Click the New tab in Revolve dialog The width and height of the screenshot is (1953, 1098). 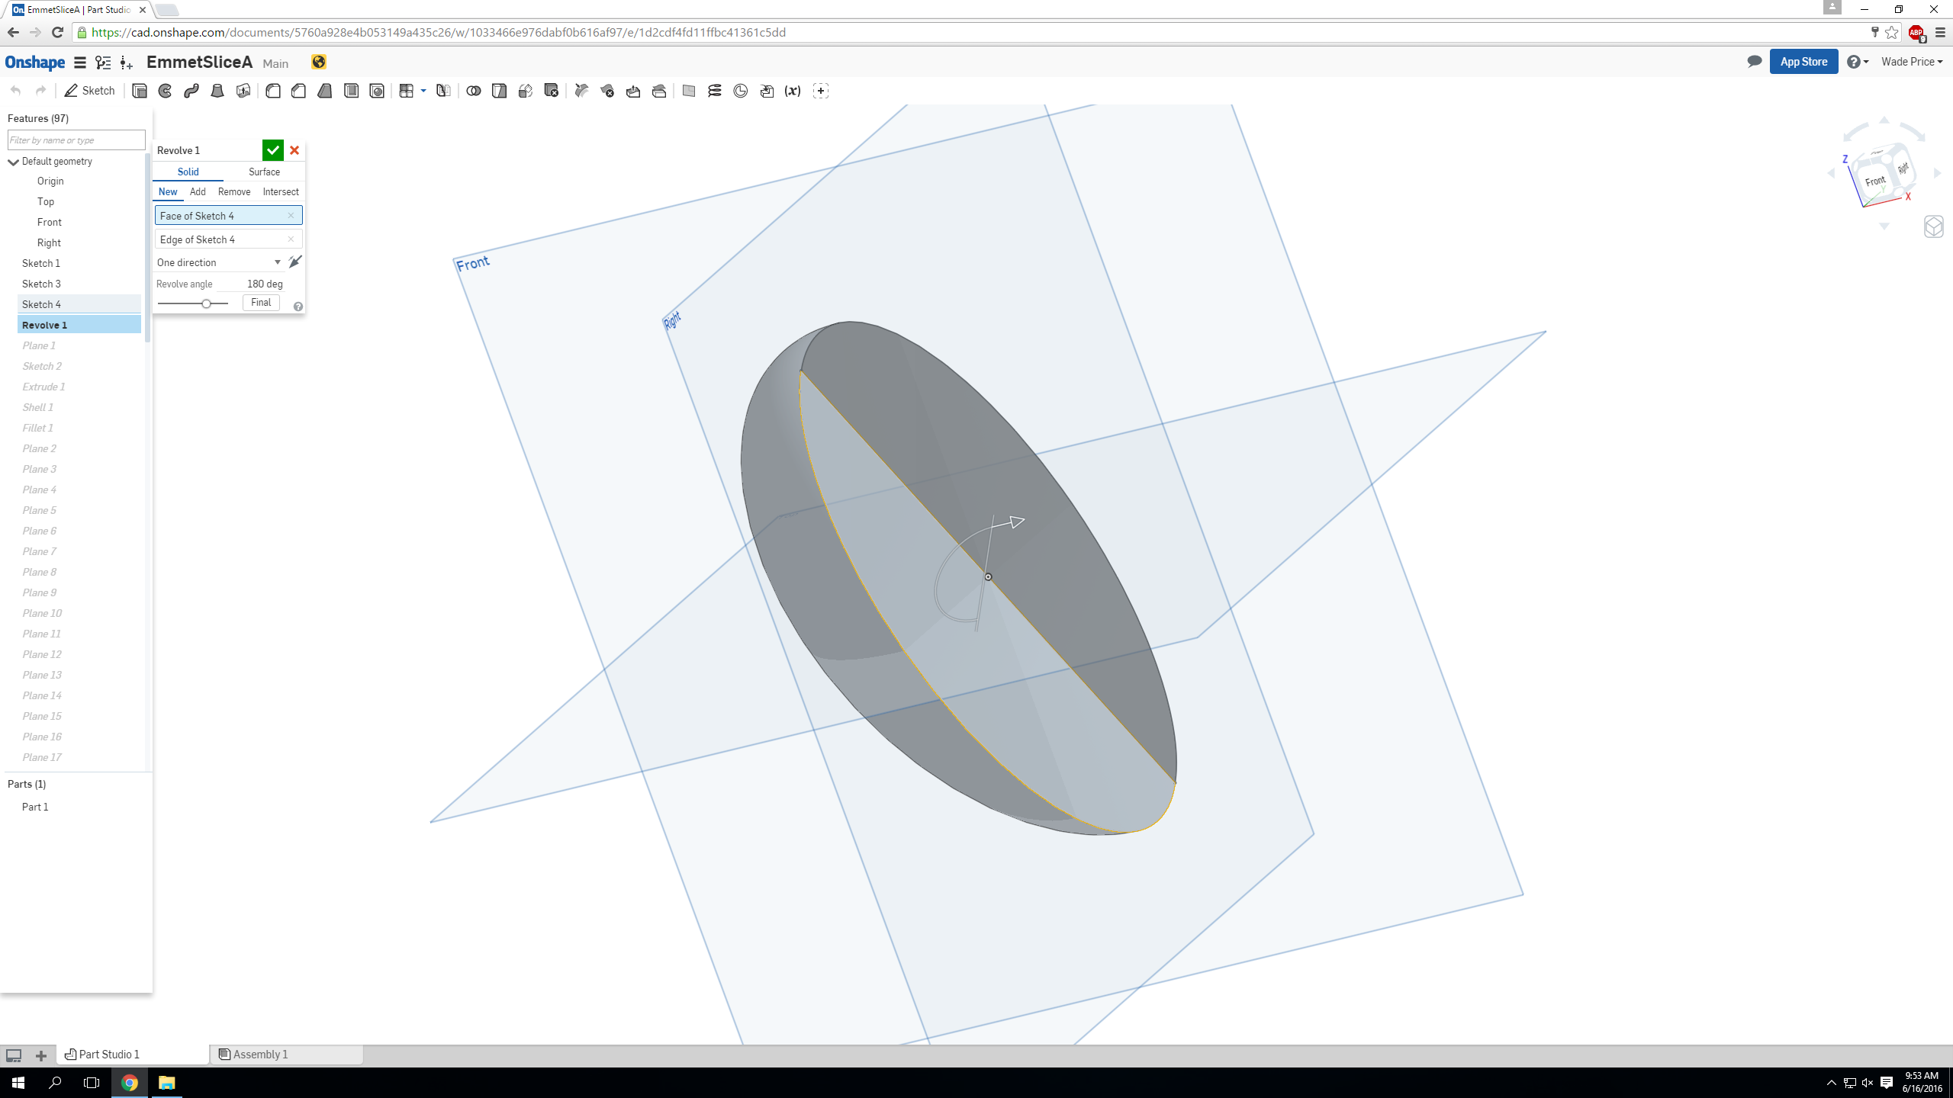[166, 191]
